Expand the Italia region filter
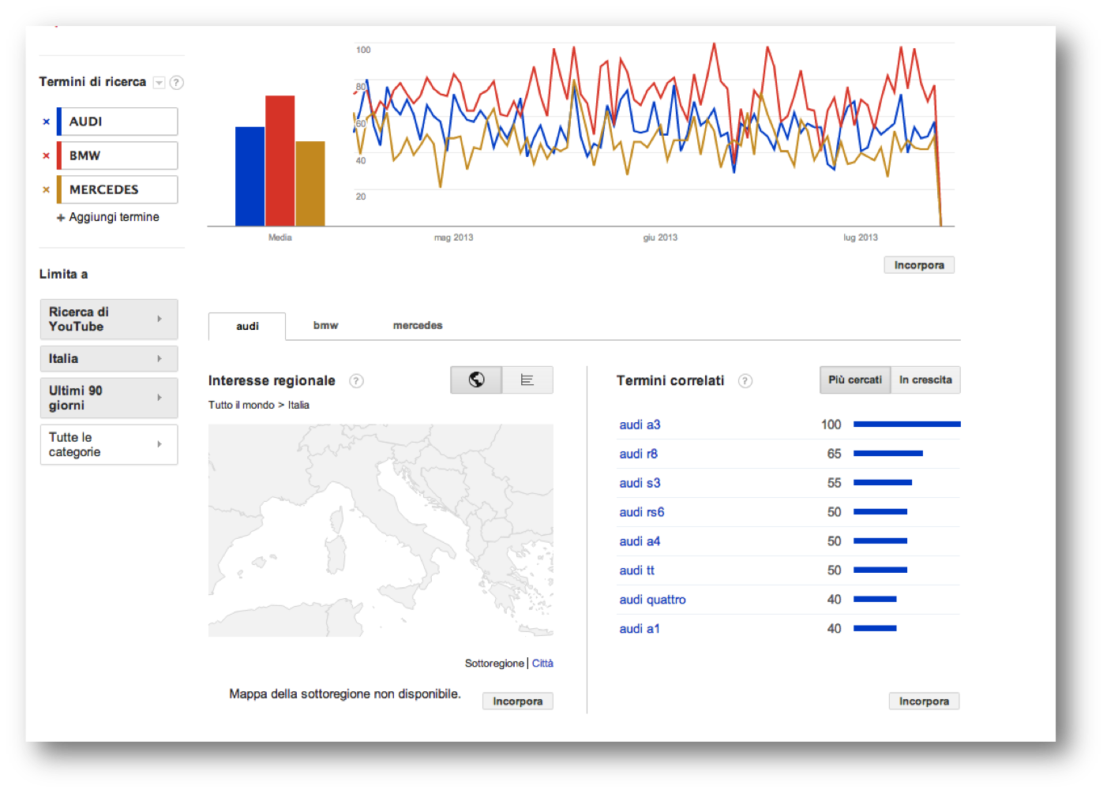This screenshot has height=793, width=1107. pyautogui.click(x=109, y=358)
